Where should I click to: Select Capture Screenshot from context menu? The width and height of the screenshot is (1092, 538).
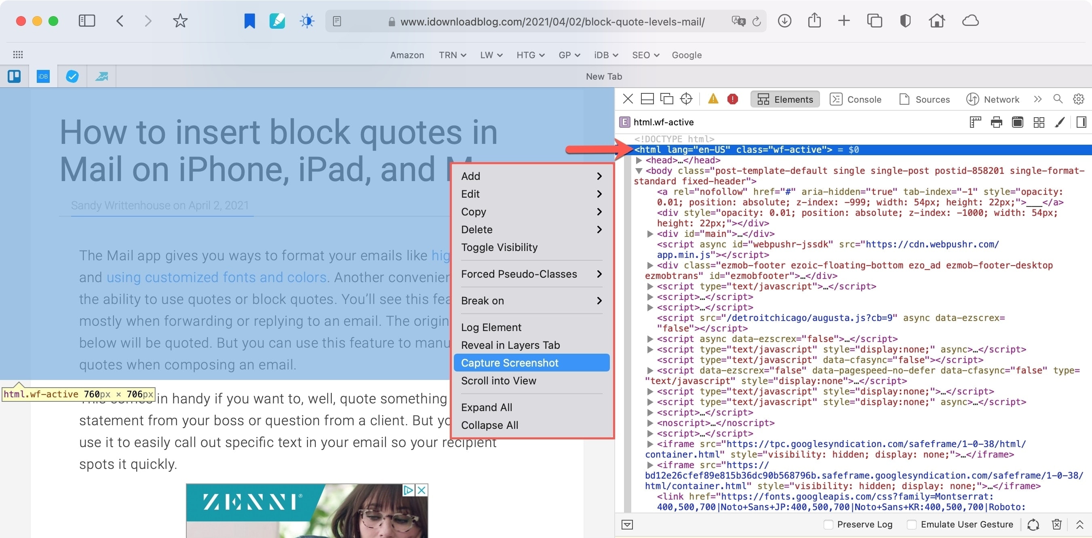point(510,363)
